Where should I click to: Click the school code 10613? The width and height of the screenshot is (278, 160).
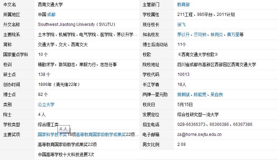[183, 74]
